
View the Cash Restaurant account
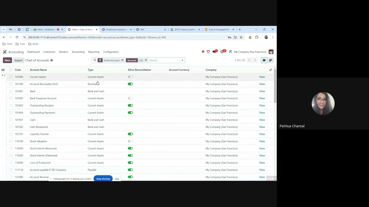(x=262, y=127)
